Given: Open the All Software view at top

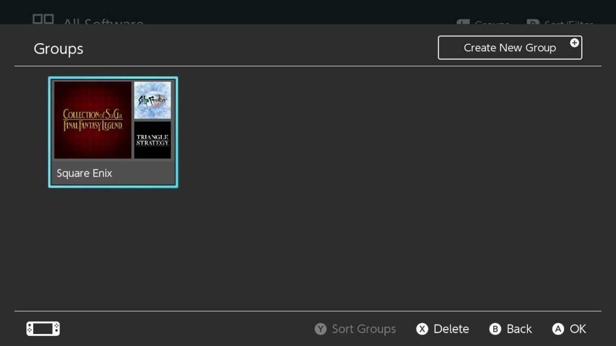Looking at the screenshot, I should [103, 21].
